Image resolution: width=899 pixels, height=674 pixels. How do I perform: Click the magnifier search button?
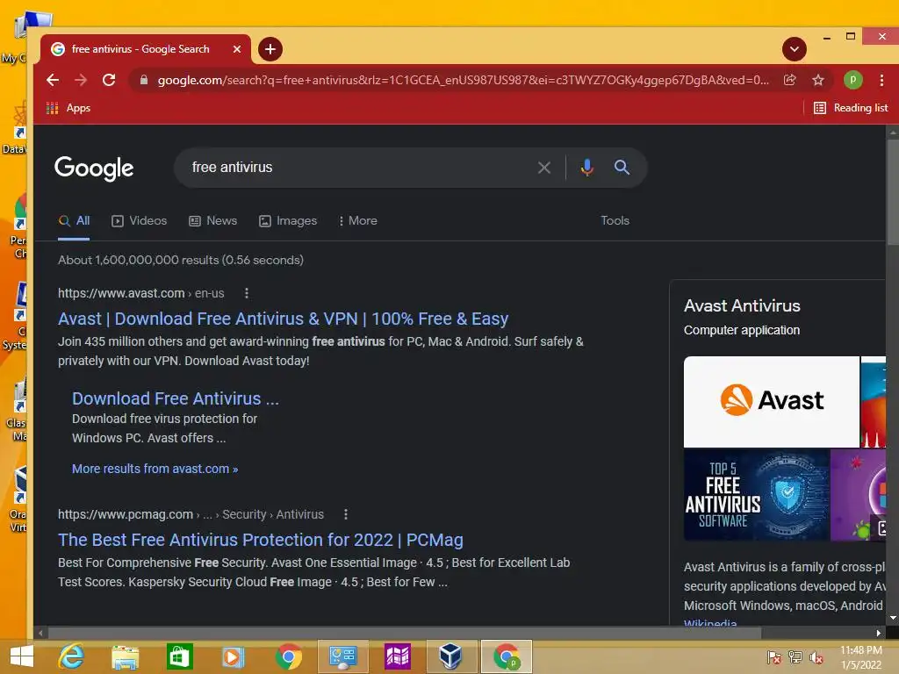click(622, 168)
